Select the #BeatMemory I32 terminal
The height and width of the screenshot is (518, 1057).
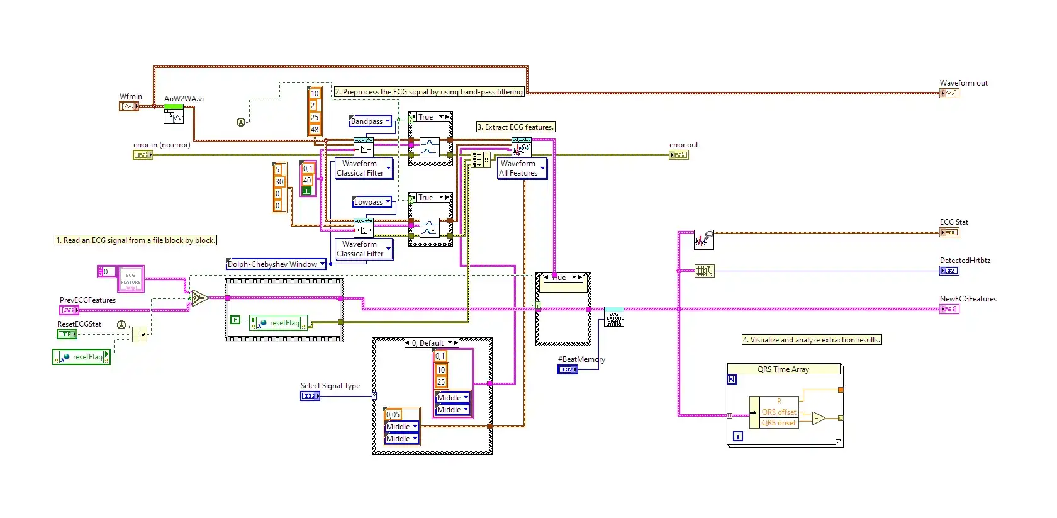coord(568,369)
